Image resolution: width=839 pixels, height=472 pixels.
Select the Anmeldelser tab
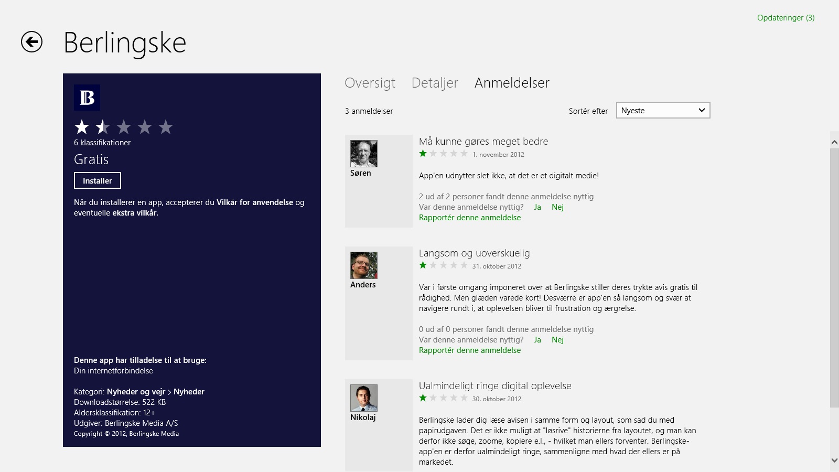pyautogui.click(x=512, y=83)
